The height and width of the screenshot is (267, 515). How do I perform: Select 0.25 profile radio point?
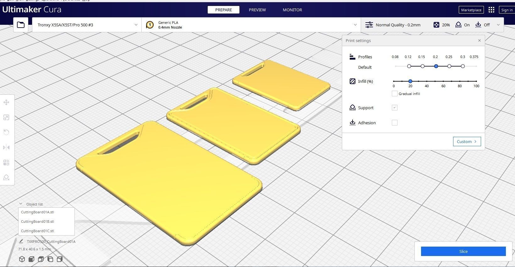[x=449, y=66]
